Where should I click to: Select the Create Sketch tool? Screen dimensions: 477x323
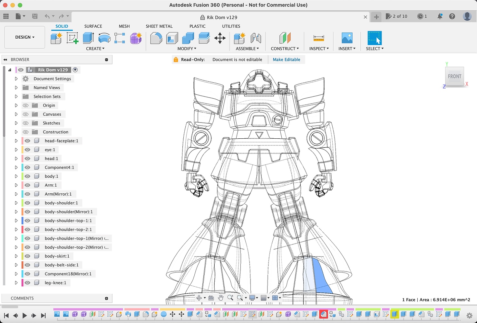pyautogui.click(x=73, y=38)
